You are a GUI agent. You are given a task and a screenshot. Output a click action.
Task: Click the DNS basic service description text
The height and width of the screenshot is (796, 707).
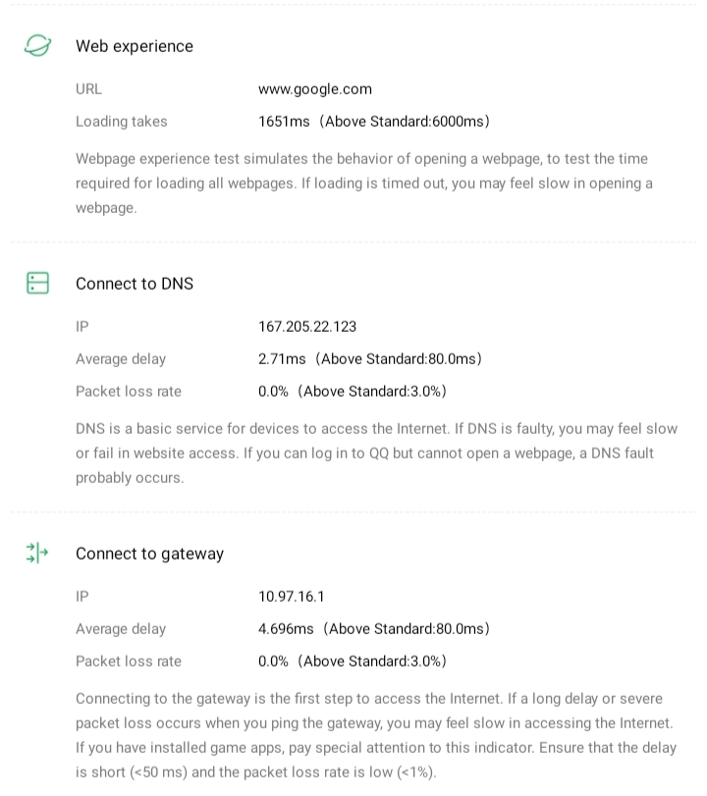(x=376, y=453)
